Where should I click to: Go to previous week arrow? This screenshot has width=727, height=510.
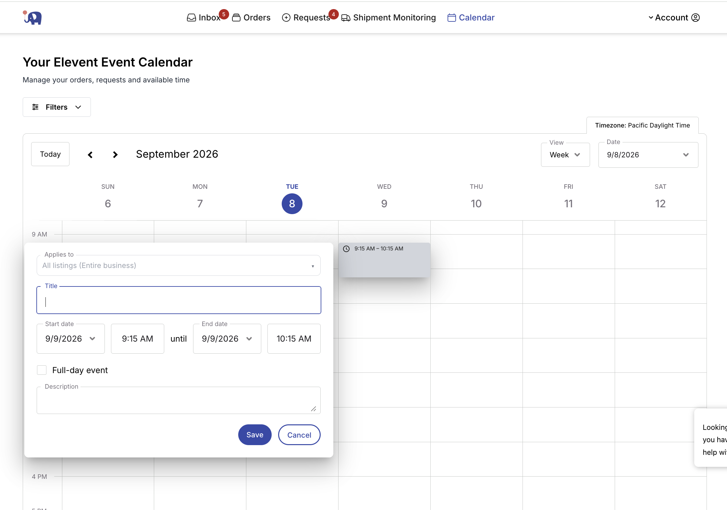90,155
